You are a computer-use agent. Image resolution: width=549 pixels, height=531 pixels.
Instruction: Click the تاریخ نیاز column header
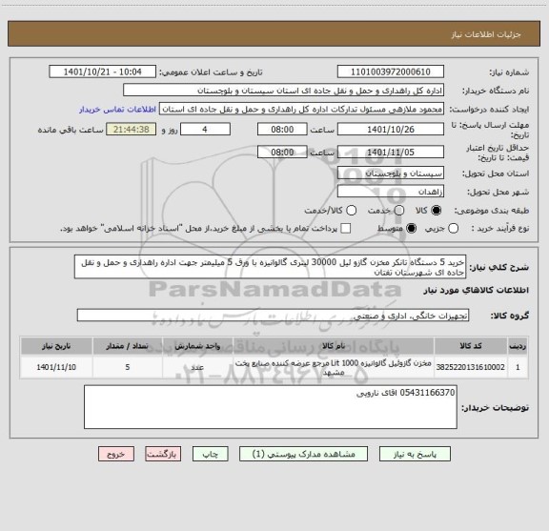(x=56, y=346)
